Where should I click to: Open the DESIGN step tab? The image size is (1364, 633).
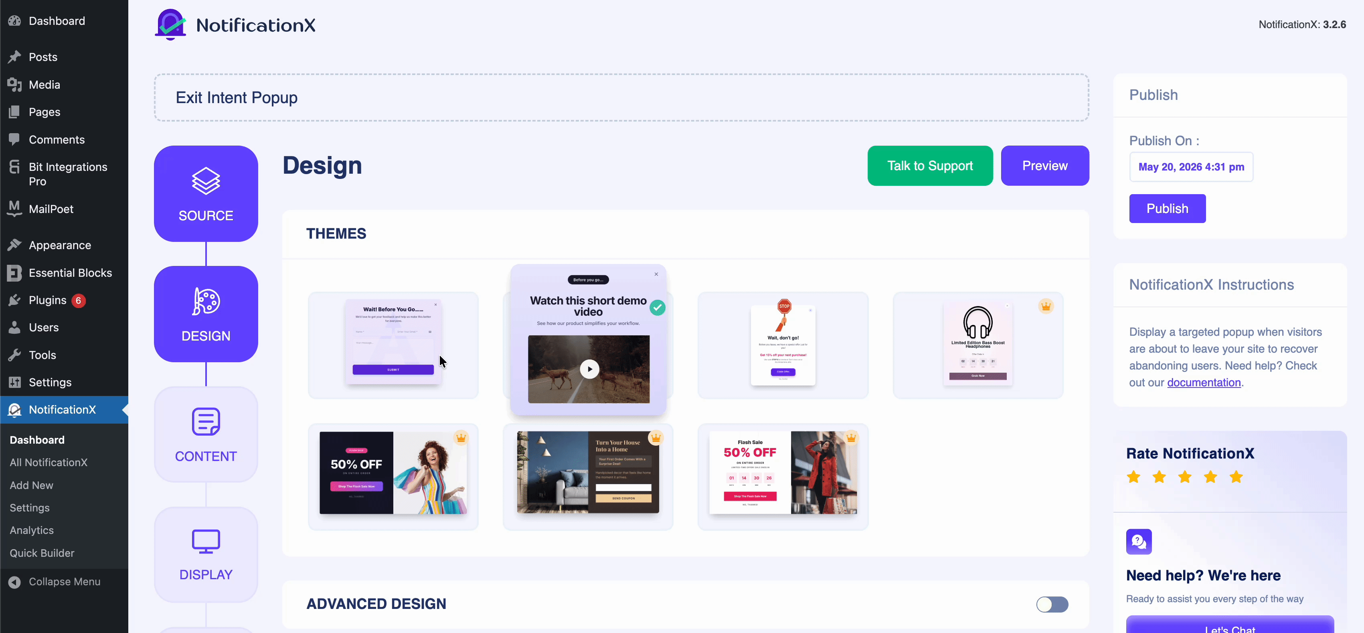[x=206, y=314]
